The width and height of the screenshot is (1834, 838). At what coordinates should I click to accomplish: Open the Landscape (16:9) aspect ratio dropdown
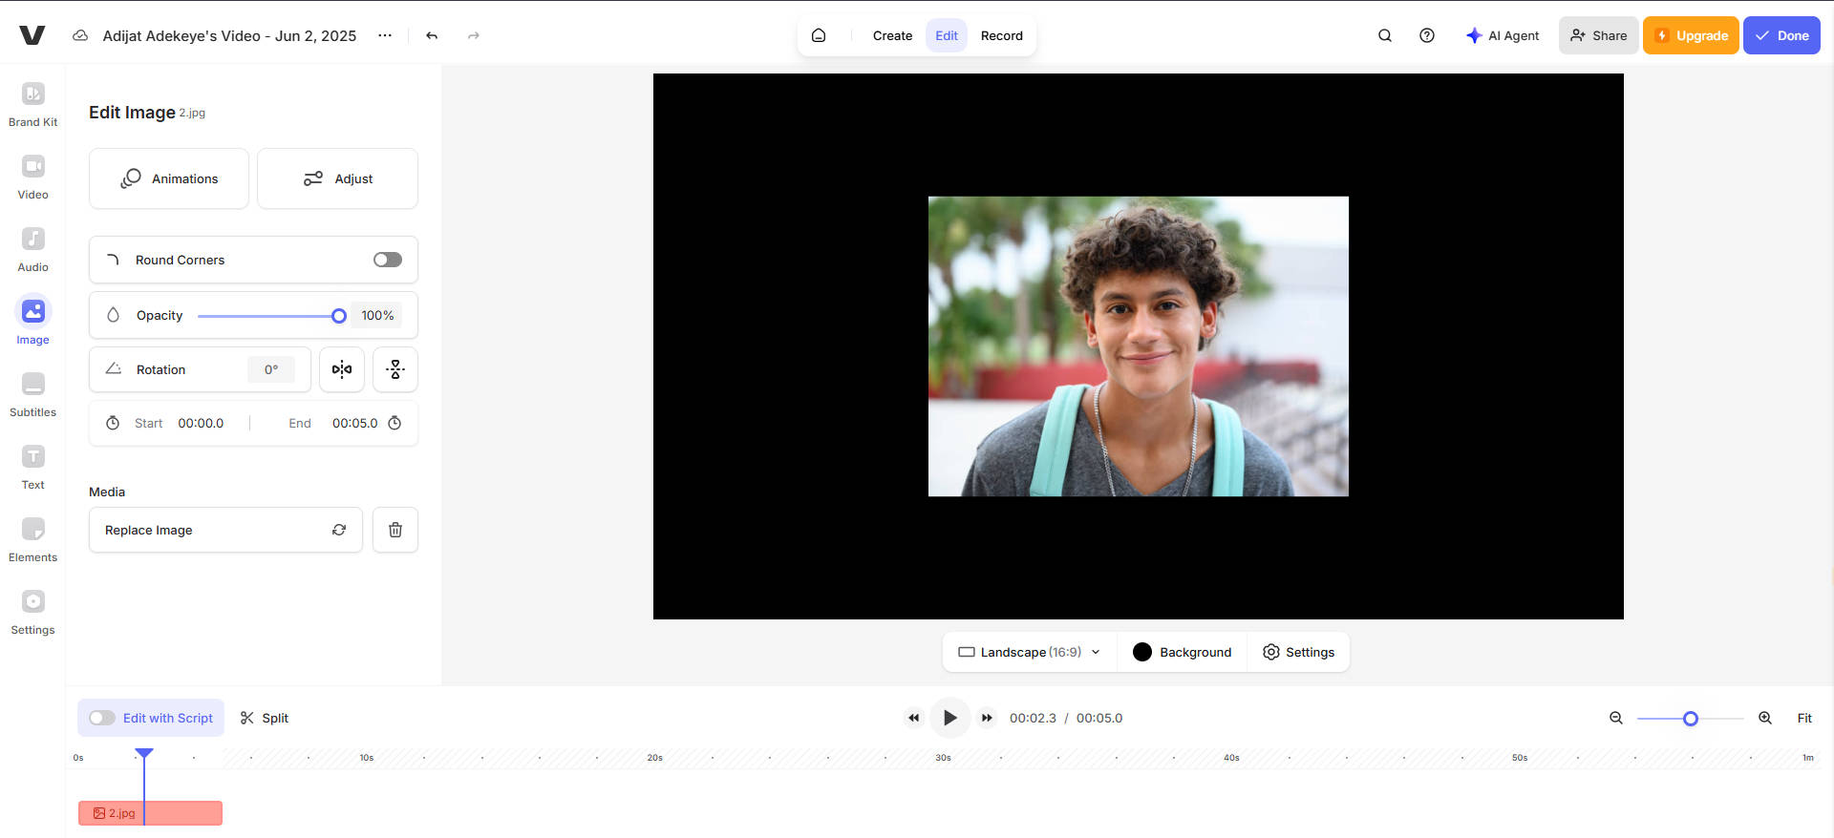coord(1030,652)
